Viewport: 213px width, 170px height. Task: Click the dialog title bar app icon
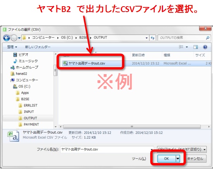pyautogui.click(x=5, y=29)
